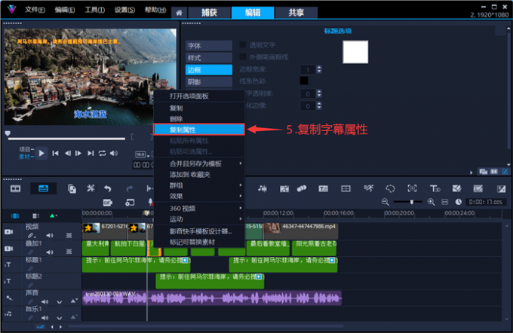This screenshot has height=333, width=513.
Task: Mute the 声音 voice track
Action: click(45, 301)
